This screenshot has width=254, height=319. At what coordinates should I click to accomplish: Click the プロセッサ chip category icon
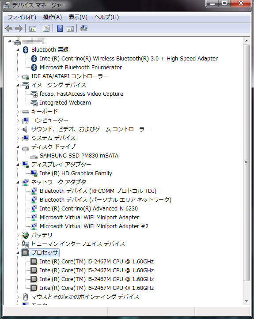[26, 253]
